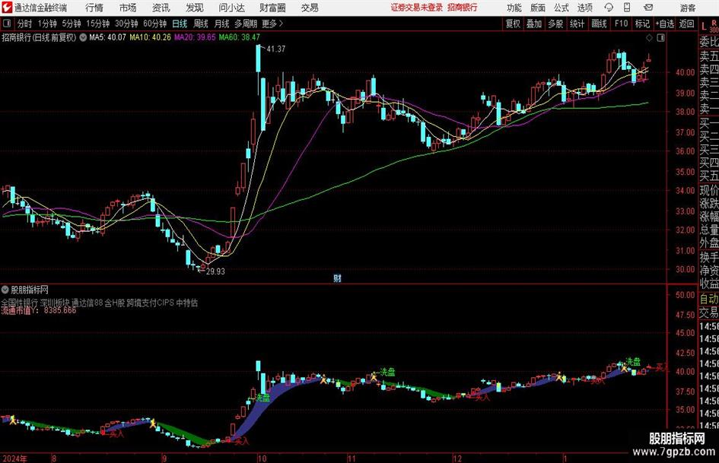719x463 pixels.
Task: Switch to the 30分钟 period tab
Action: coord(126,24)
